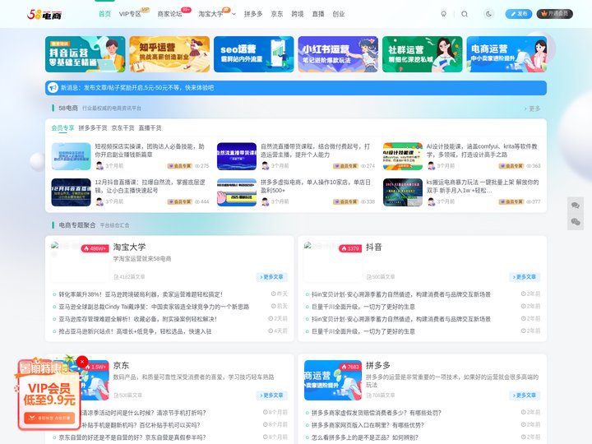Screen dimensions: 592x444
Task: Open article 怎么看拼多多上的是不是正品
Action: [x=365, y=437]
